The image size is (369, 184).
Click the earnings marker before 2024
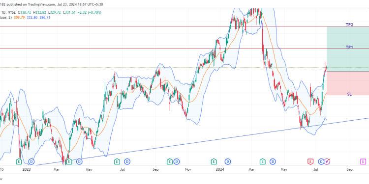pos(214,161)
